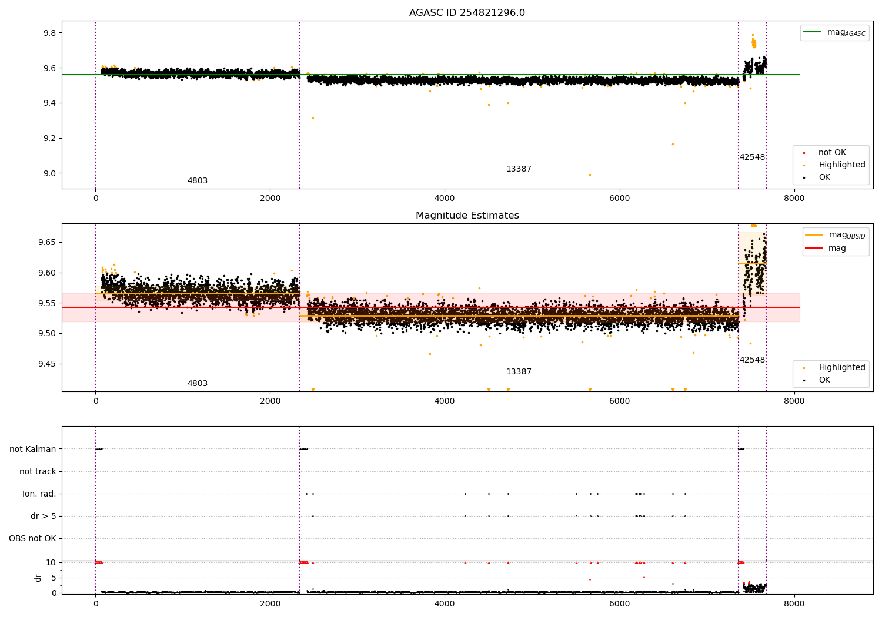Click the "6000" x-tick under the bottom plot

click(620, 604)
